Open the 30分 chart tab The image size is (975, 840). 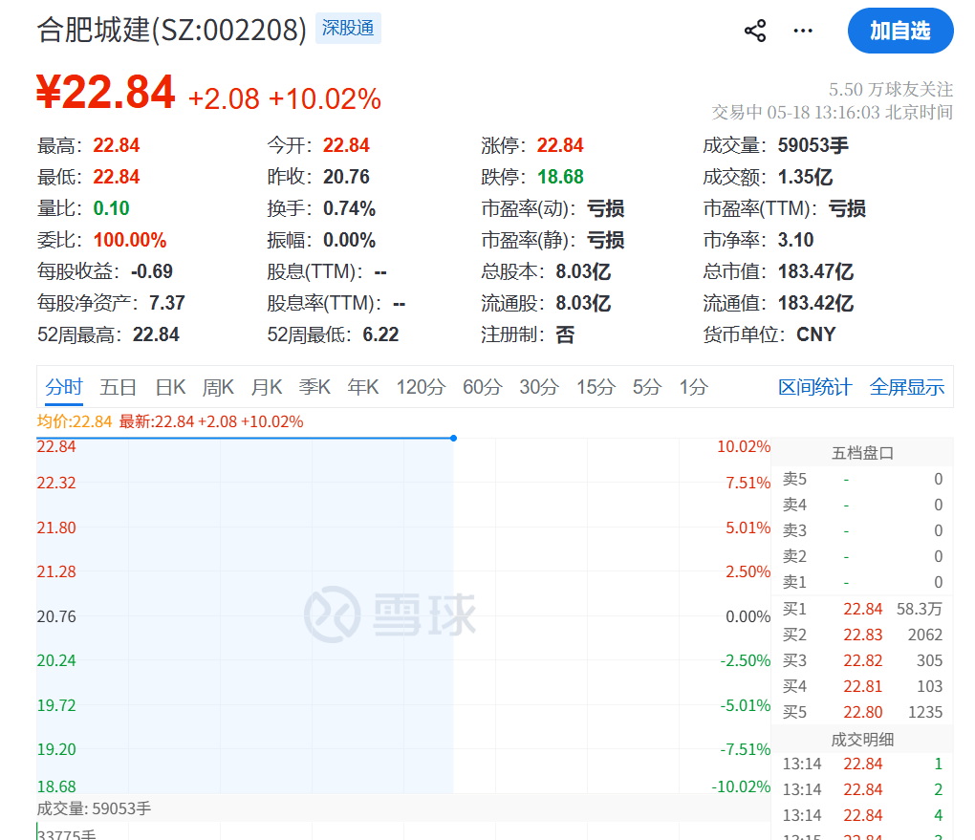click(539, 387)
